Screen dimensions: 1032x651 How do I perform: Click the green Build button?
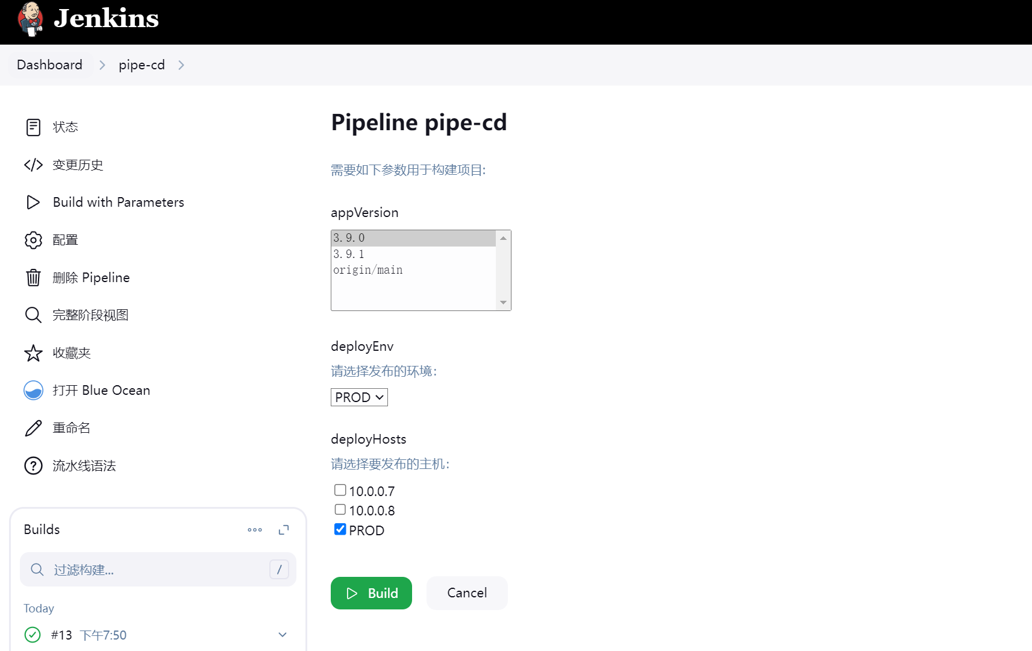click(x=371, y=593)
